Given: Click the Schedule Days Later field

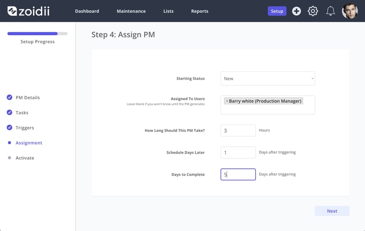Looking at the screenshot, I should point(238,152).
